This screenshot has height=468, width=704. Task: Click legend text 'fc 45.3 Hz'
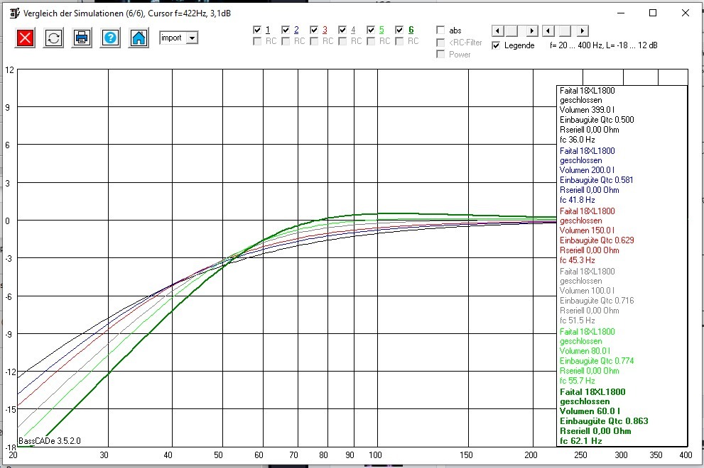point(578,260)
